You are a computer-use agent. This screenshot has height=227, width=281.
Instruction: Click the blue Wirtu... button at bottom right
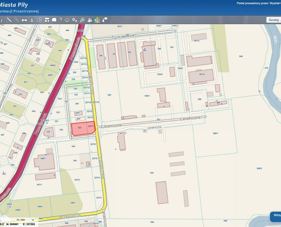(x=276, y=215)
